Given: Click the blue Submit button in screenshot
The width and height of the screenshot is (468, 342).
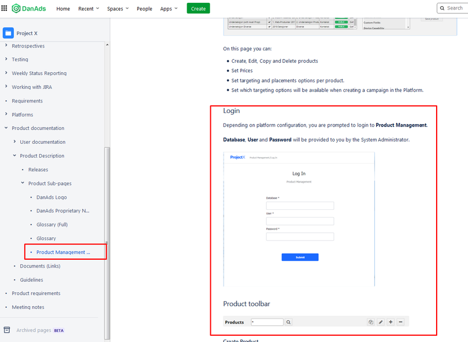Looking at the screenshot, I should click(x=300, y=257).
